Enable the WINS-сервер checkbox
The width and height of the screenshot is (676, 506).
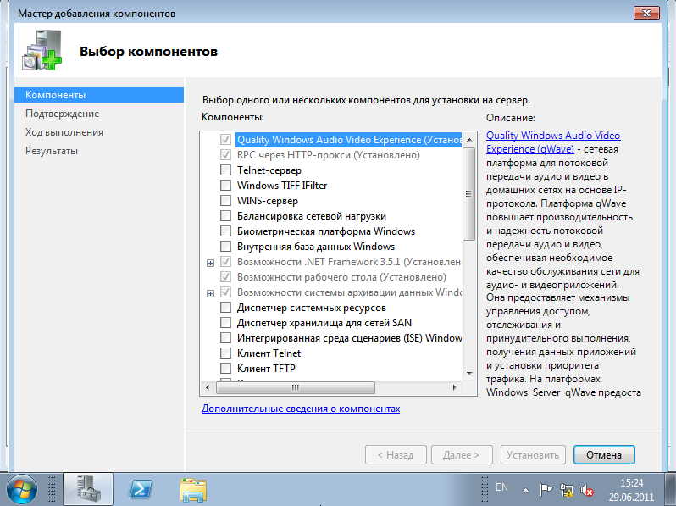pyautogui.click(x=225, y=201)
